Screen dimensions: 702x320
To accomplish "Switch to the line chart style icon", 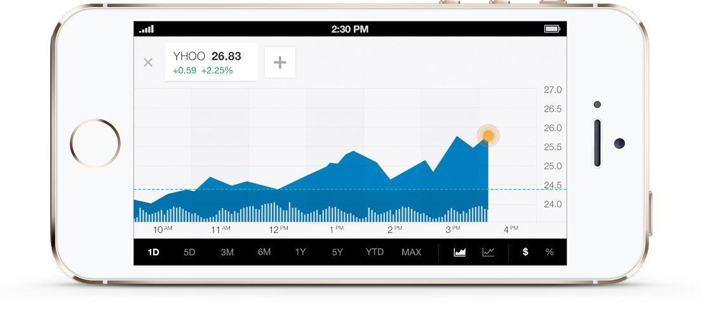I will click(488, 252).
